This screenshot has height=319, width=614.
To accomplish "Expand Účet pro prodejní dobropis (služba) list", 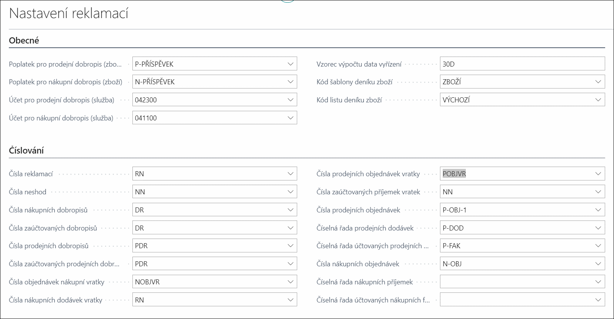I will (x=290, y=100).
